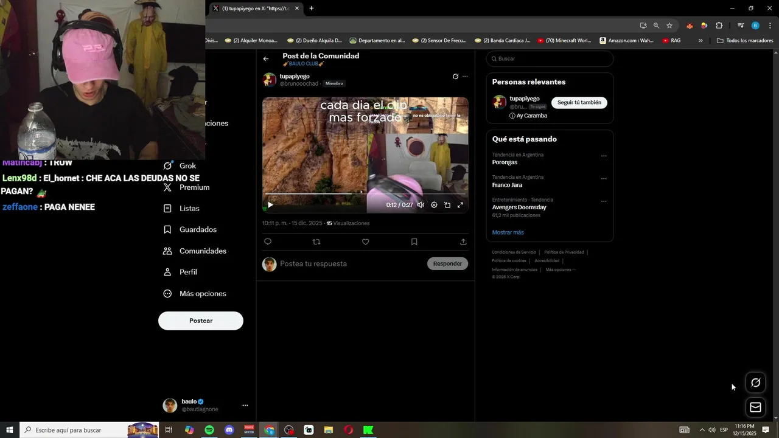Open tupapiyego's avatar on the post
This screenshot has width=779, height=438.
pos(270,80)
